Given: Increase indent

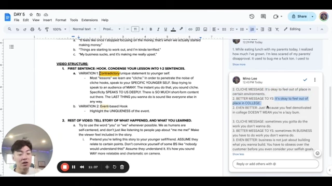Looking at the screenshot, I should [x=270, y=29].
